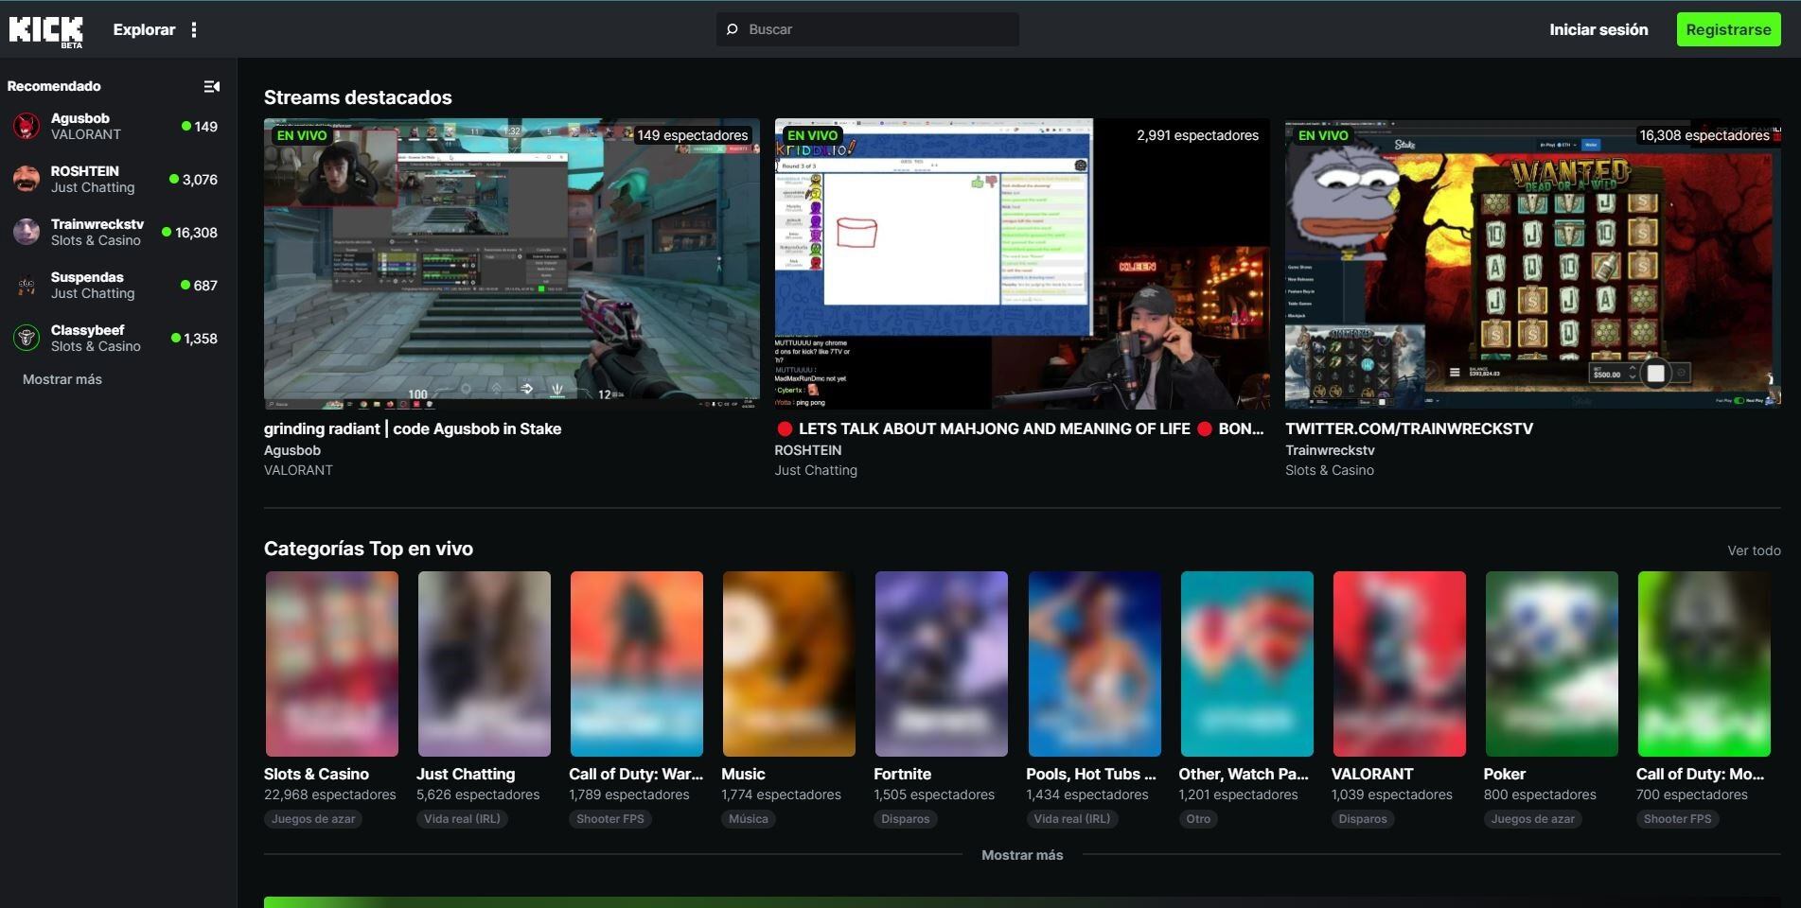1801x908 pixels.
Task: Click the green Registrarse button
Action: click(1727, 30)
